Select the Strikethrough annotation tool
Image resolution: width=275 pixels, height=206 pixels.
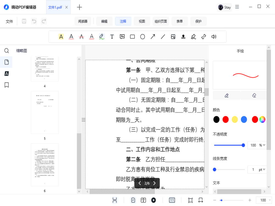coord(81,37)
